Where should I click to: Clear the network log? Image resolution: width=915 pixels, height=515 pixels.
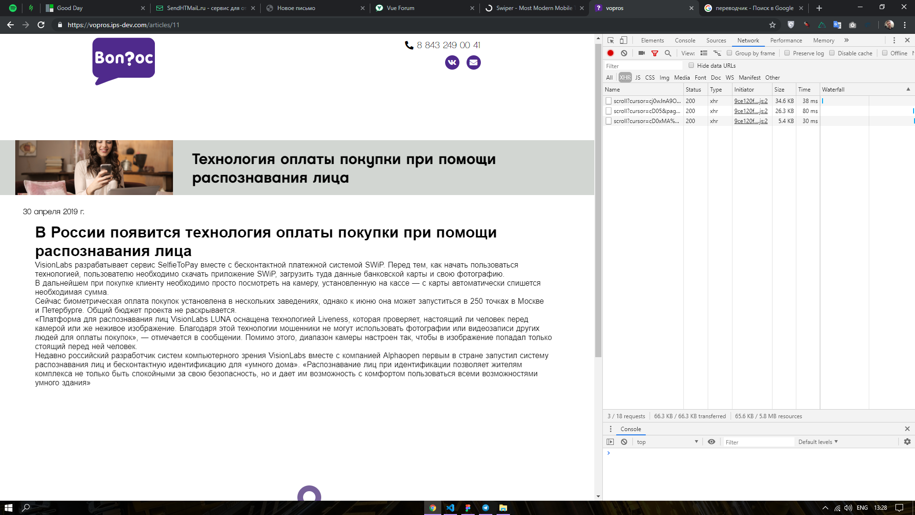[x=624, y=53]
